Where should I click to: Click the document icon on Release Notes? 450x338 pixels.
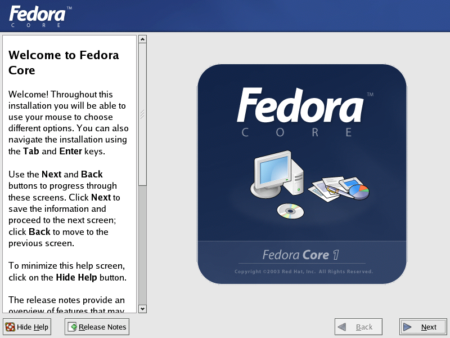click(x=72, y=327)
